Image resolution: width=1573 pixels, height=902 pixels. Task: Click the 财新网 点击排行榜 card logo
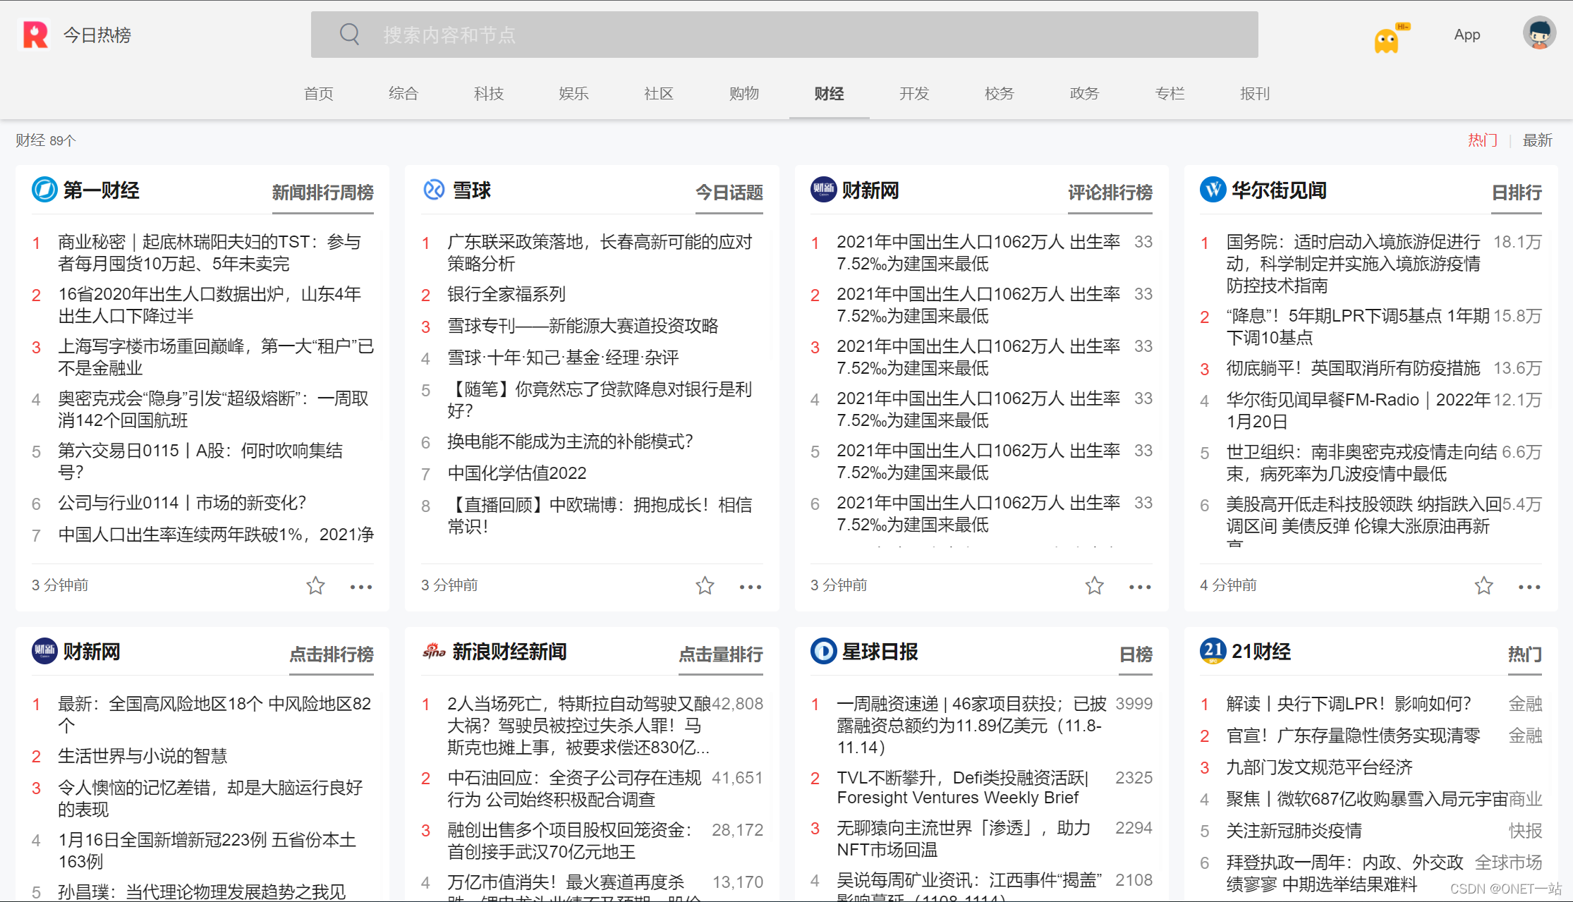coord(44,651)
